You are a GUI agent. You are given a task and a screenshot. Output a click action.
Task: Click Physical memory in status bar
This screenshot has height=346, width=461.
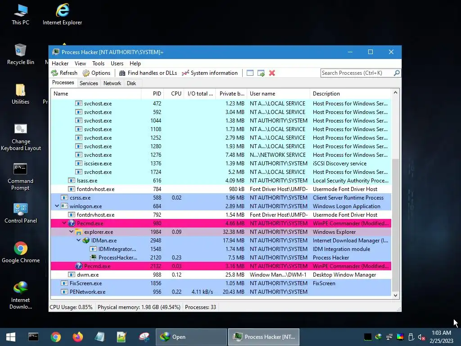tap(139, 307)
